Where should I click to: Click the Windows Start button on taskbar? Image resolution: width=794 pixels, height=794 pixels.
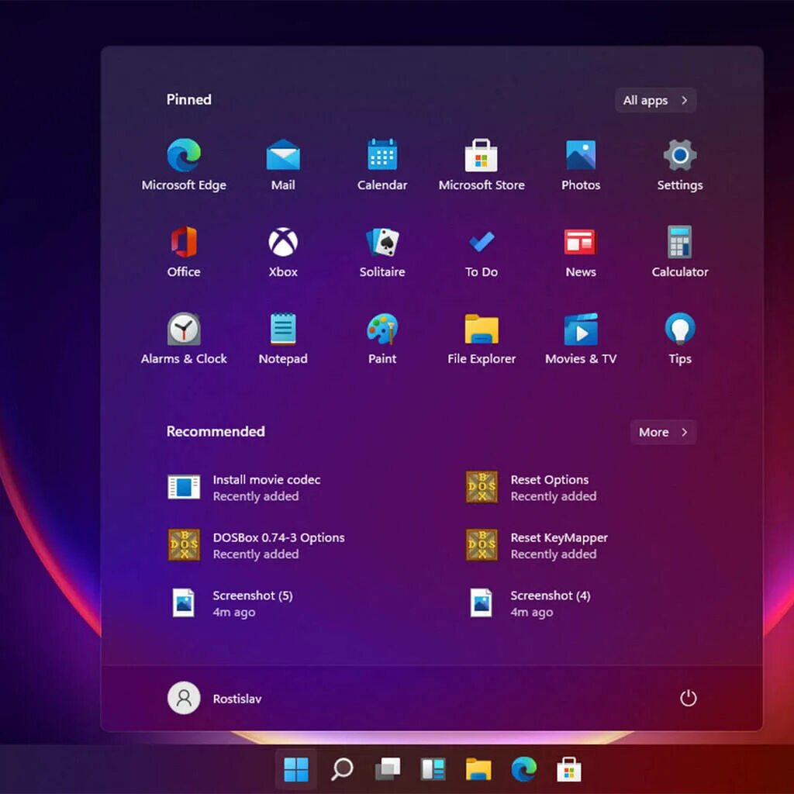pos(296,769)
